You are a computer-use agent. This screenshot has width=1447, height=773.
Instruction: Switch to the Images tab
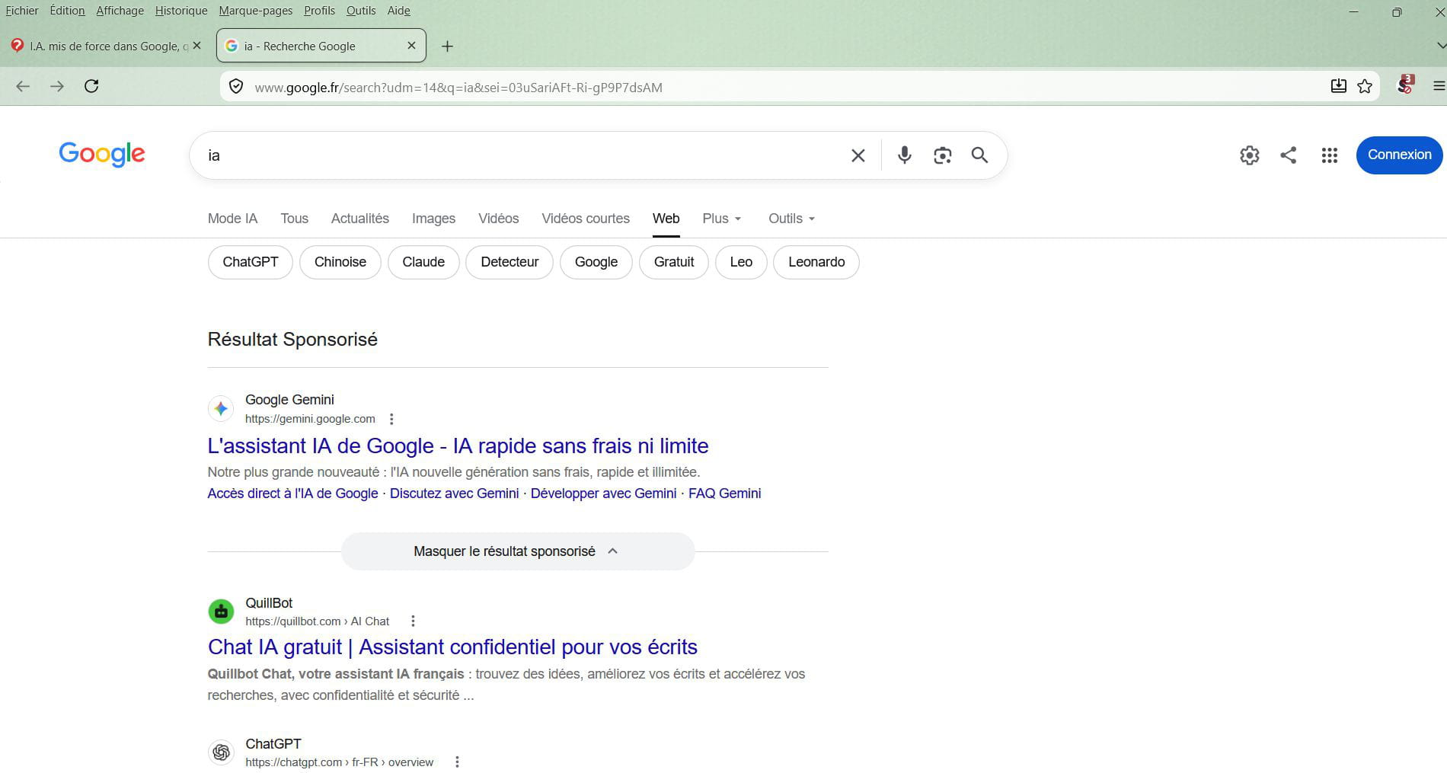tap(433, 219)
